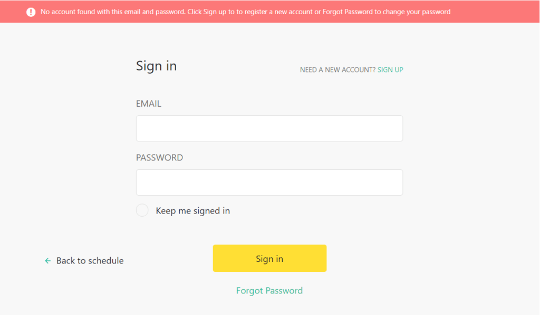Screen dimensions: 540x315
Task: Click inside the PASSWORD input field
Action: 269,182
